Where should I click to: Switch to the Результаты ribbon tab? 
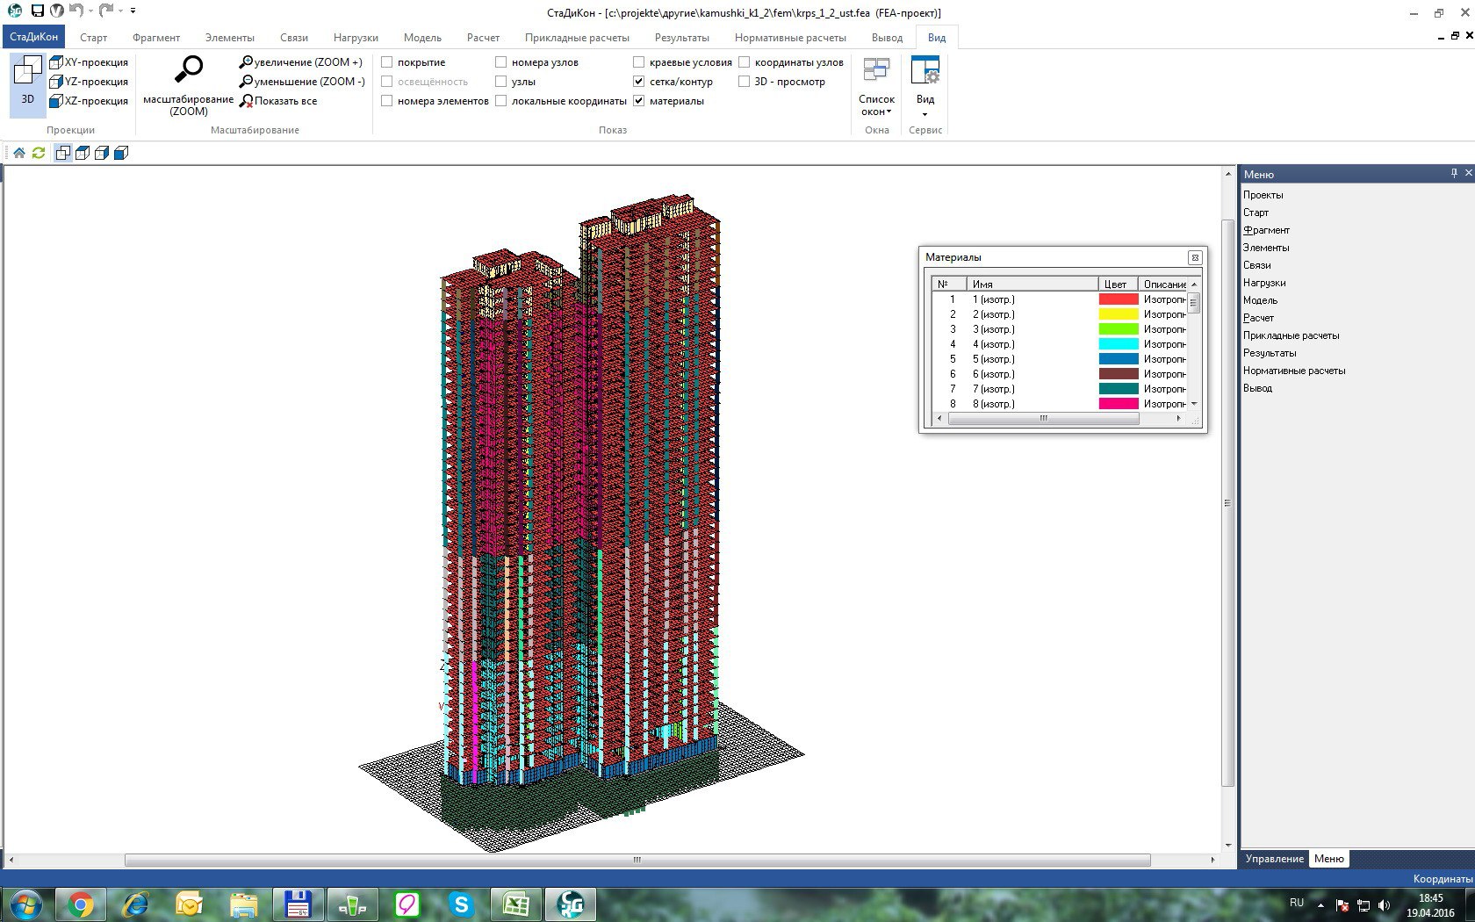[x=681, y=38]
